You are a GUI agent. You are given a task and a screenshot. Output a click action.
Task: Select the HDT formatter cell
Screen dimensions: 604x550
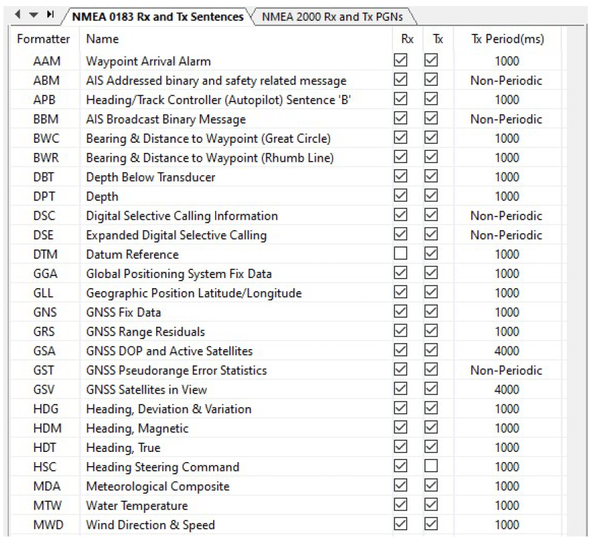(x=45, y=448)
